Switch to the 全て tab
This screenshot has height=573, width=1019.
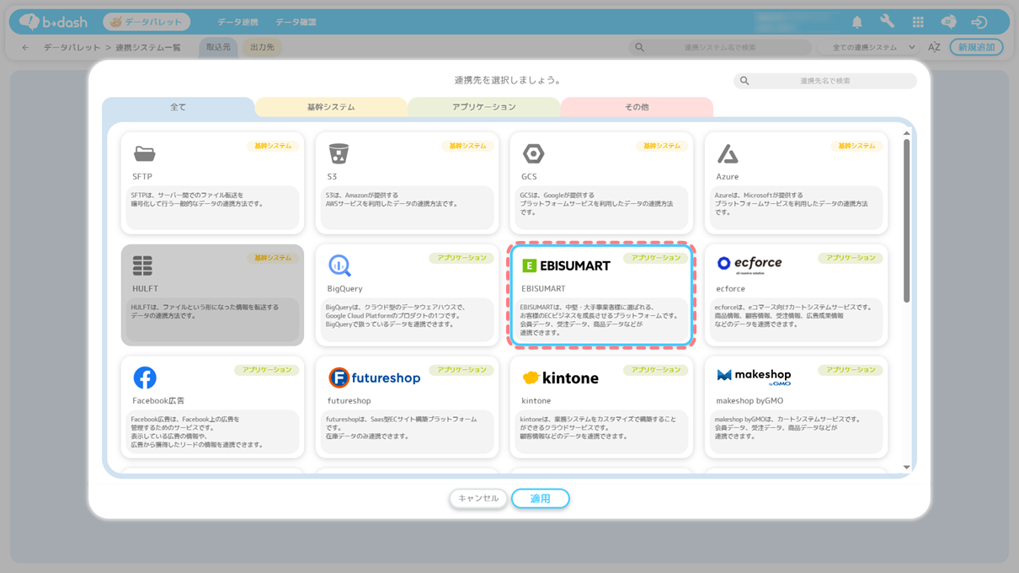[x=179, y=107]
